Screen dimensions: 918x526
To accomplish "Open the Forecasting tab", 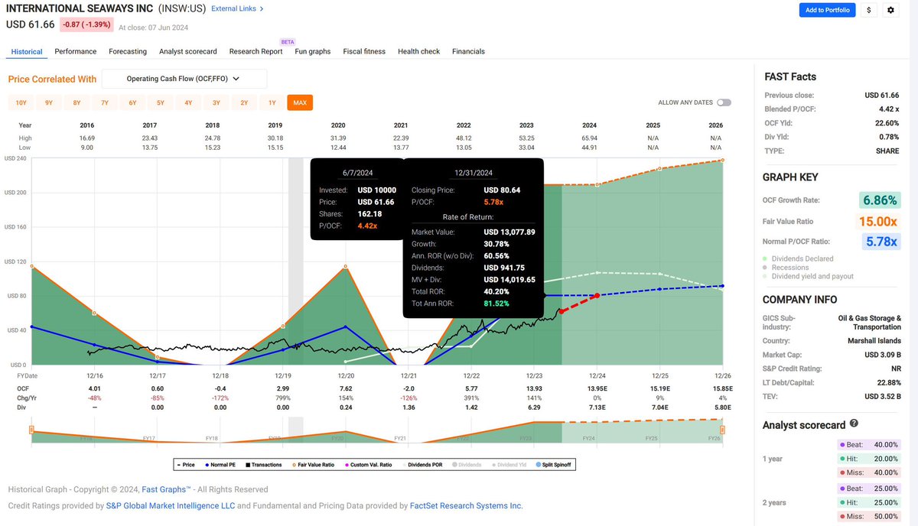I will tap(128, 51).
